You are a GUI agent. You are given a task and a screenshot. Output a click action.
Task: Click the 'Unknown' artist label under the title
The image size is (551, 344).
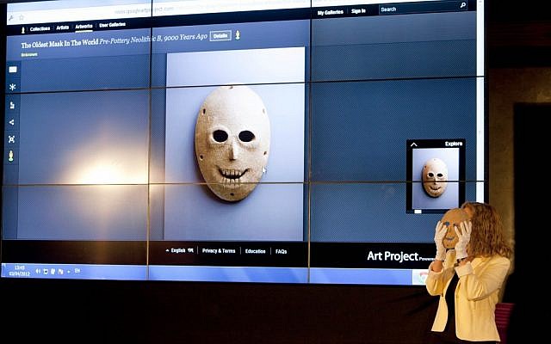[29, 55]
